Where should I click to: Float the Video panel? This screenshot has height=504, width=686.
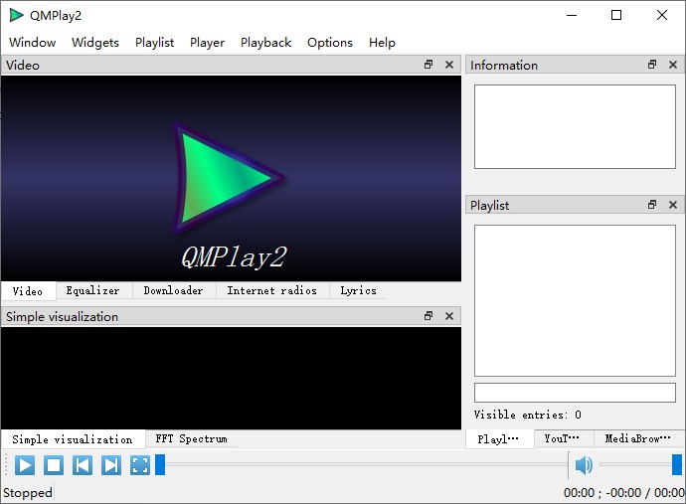tap(429, 65)
